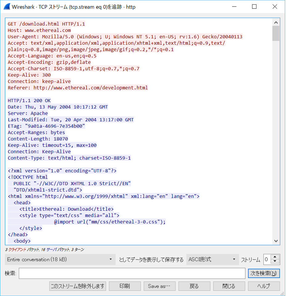
Task: Click 'Content-Length: 18070' line
Action: [x=38, y=139]
